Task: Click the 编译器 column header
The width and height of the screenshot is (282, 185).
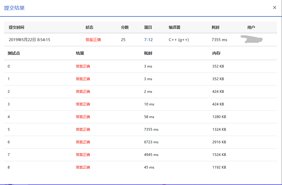Action: (x=174, y=27)
